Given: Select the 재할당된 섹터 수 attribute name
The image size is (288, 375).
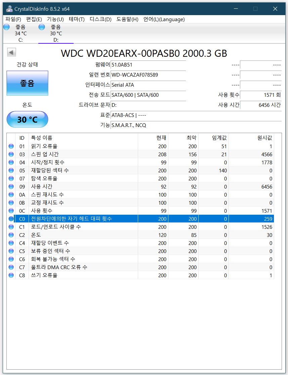Looking at the screenshot, I should 50,170.
